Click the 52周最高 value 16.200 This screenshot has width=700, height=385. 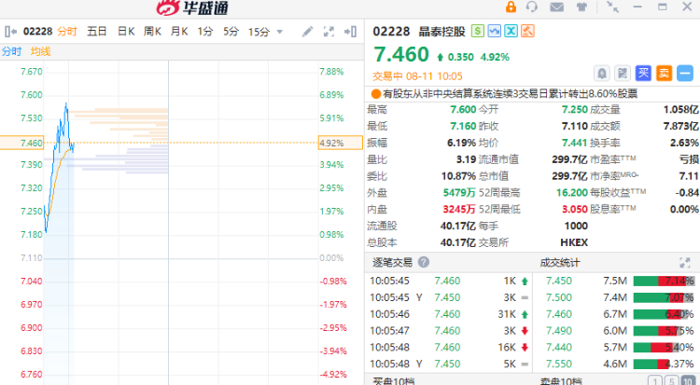[x=572, y=193]
